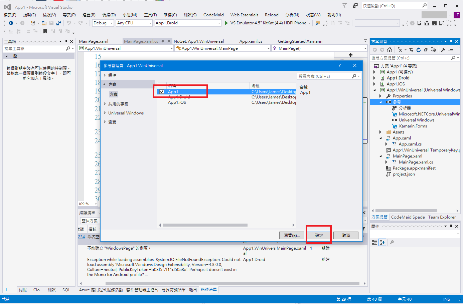This screenshot has height=304, width=463.
Task: Click the Refresh icon in Solution Explorer
Action: click(x=419, y=50)
